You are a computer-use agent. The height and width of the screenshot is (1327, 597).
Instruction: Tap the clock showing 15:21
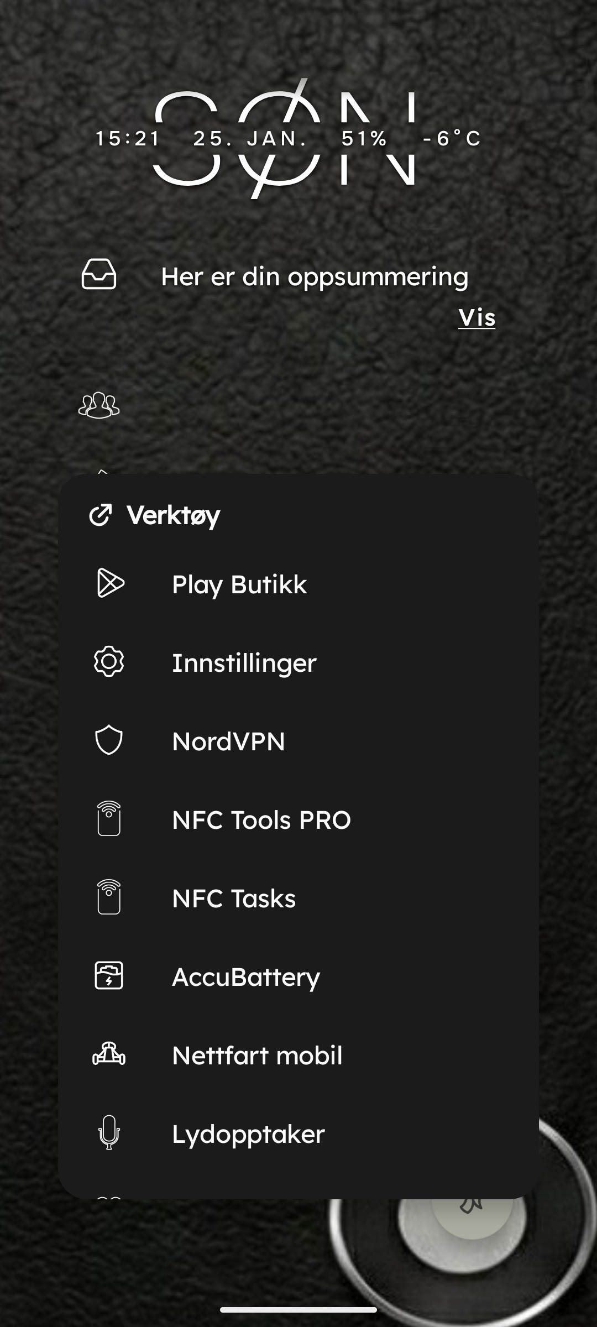click(128, 138)
